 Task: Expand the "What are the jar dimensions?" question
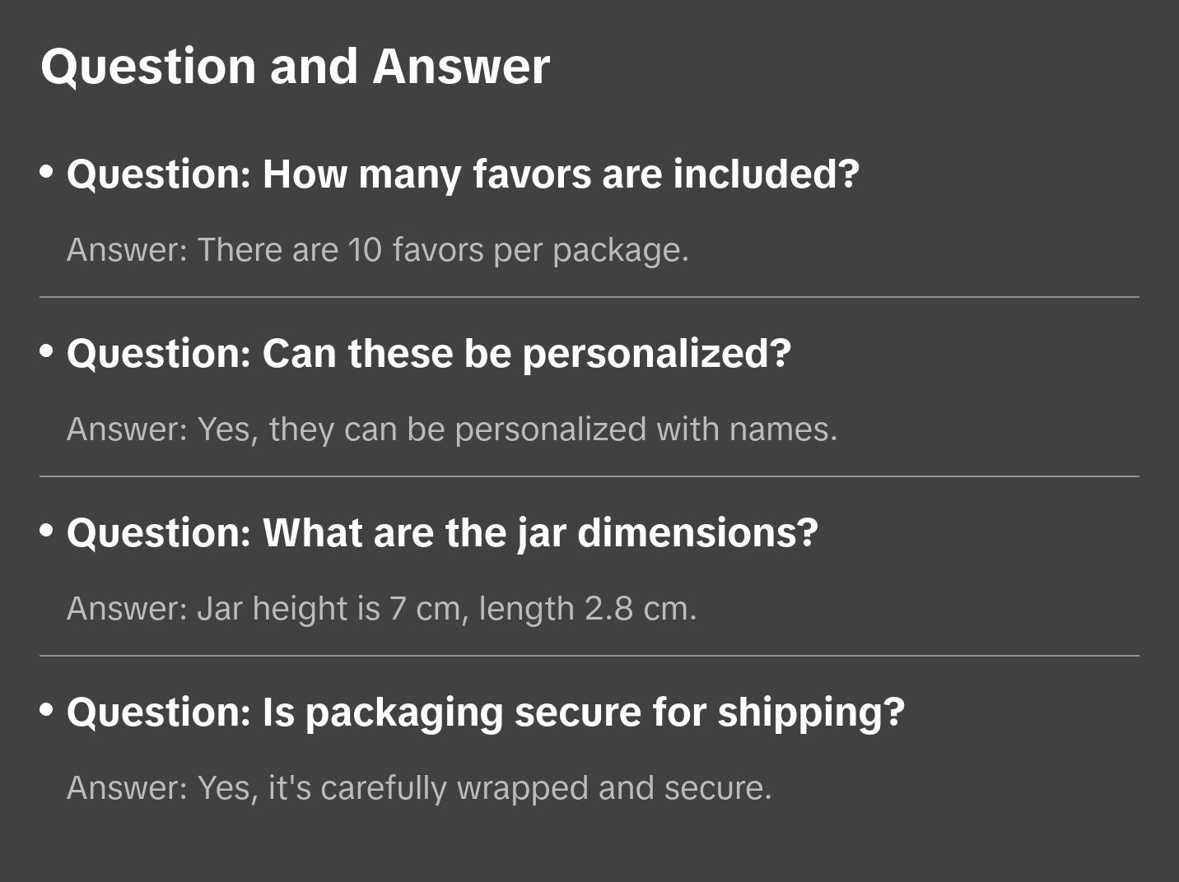coord(442,533)
